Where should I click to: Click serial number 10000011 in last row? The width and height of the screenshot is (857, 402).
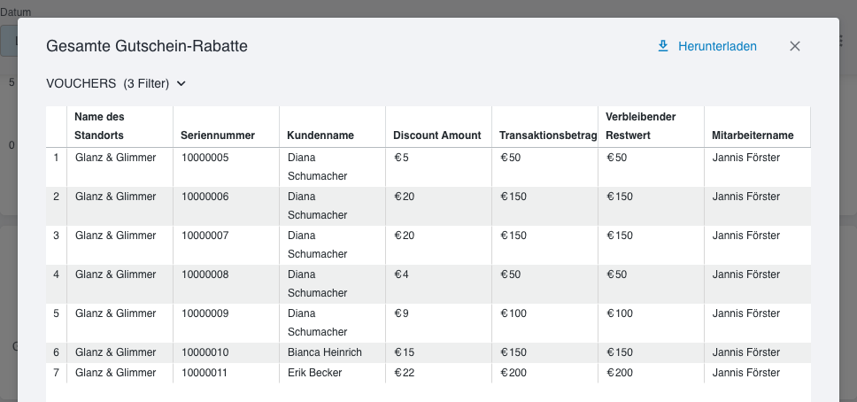[x=205, y=373]
